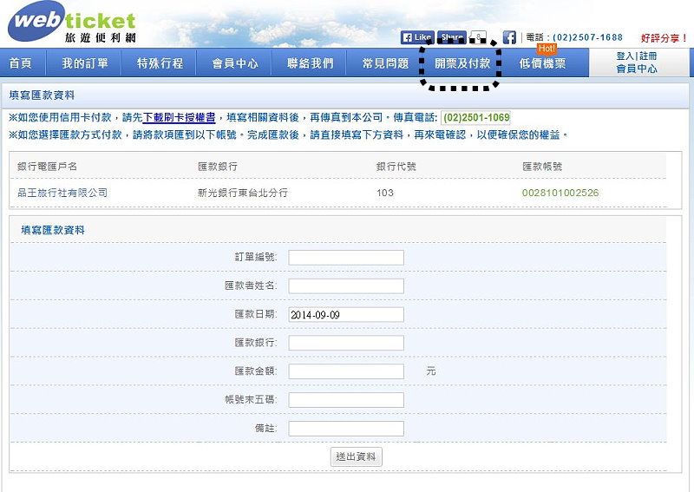
Task: Click the Facebook Share button
Action: pos(451,37)
